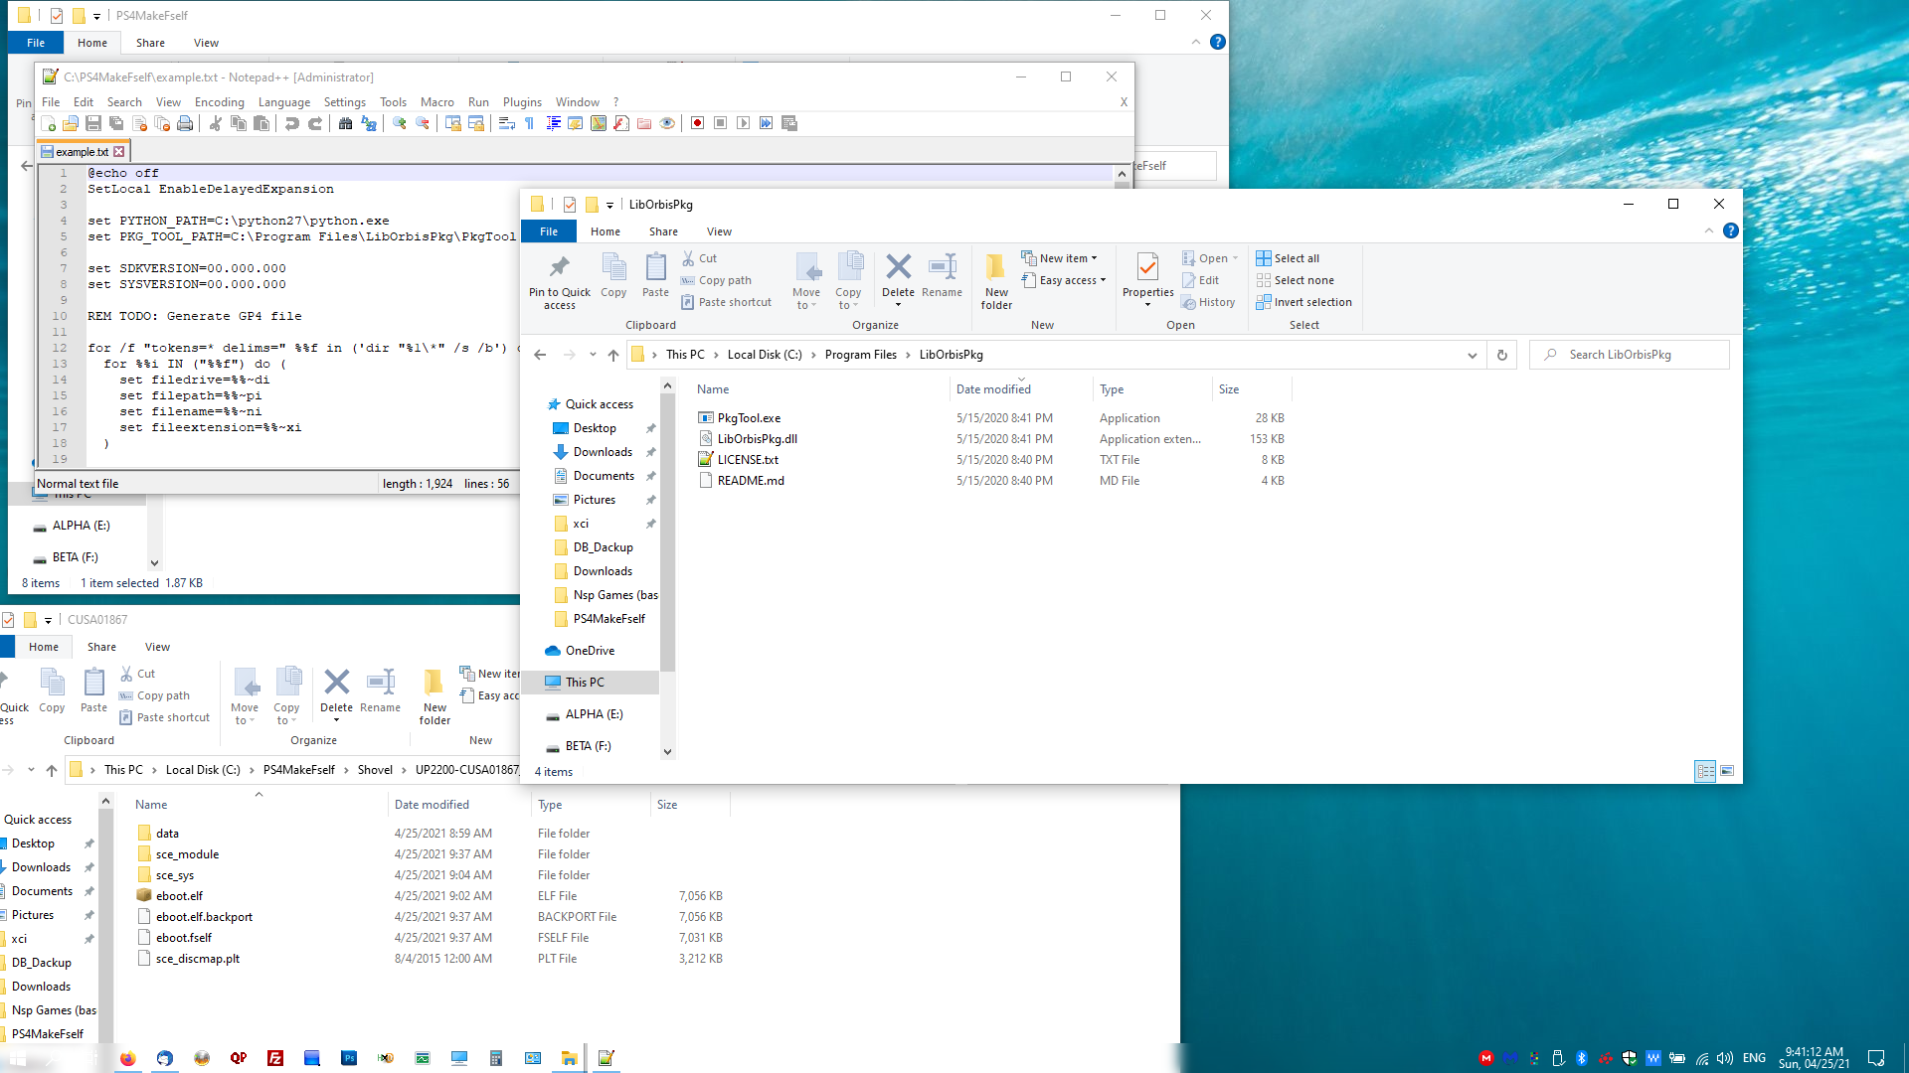This screenshot has width=1909, height=1073.
Task: Toggle Word wrap in Notepad++ toolbar
Action: (x=506, y=123)
